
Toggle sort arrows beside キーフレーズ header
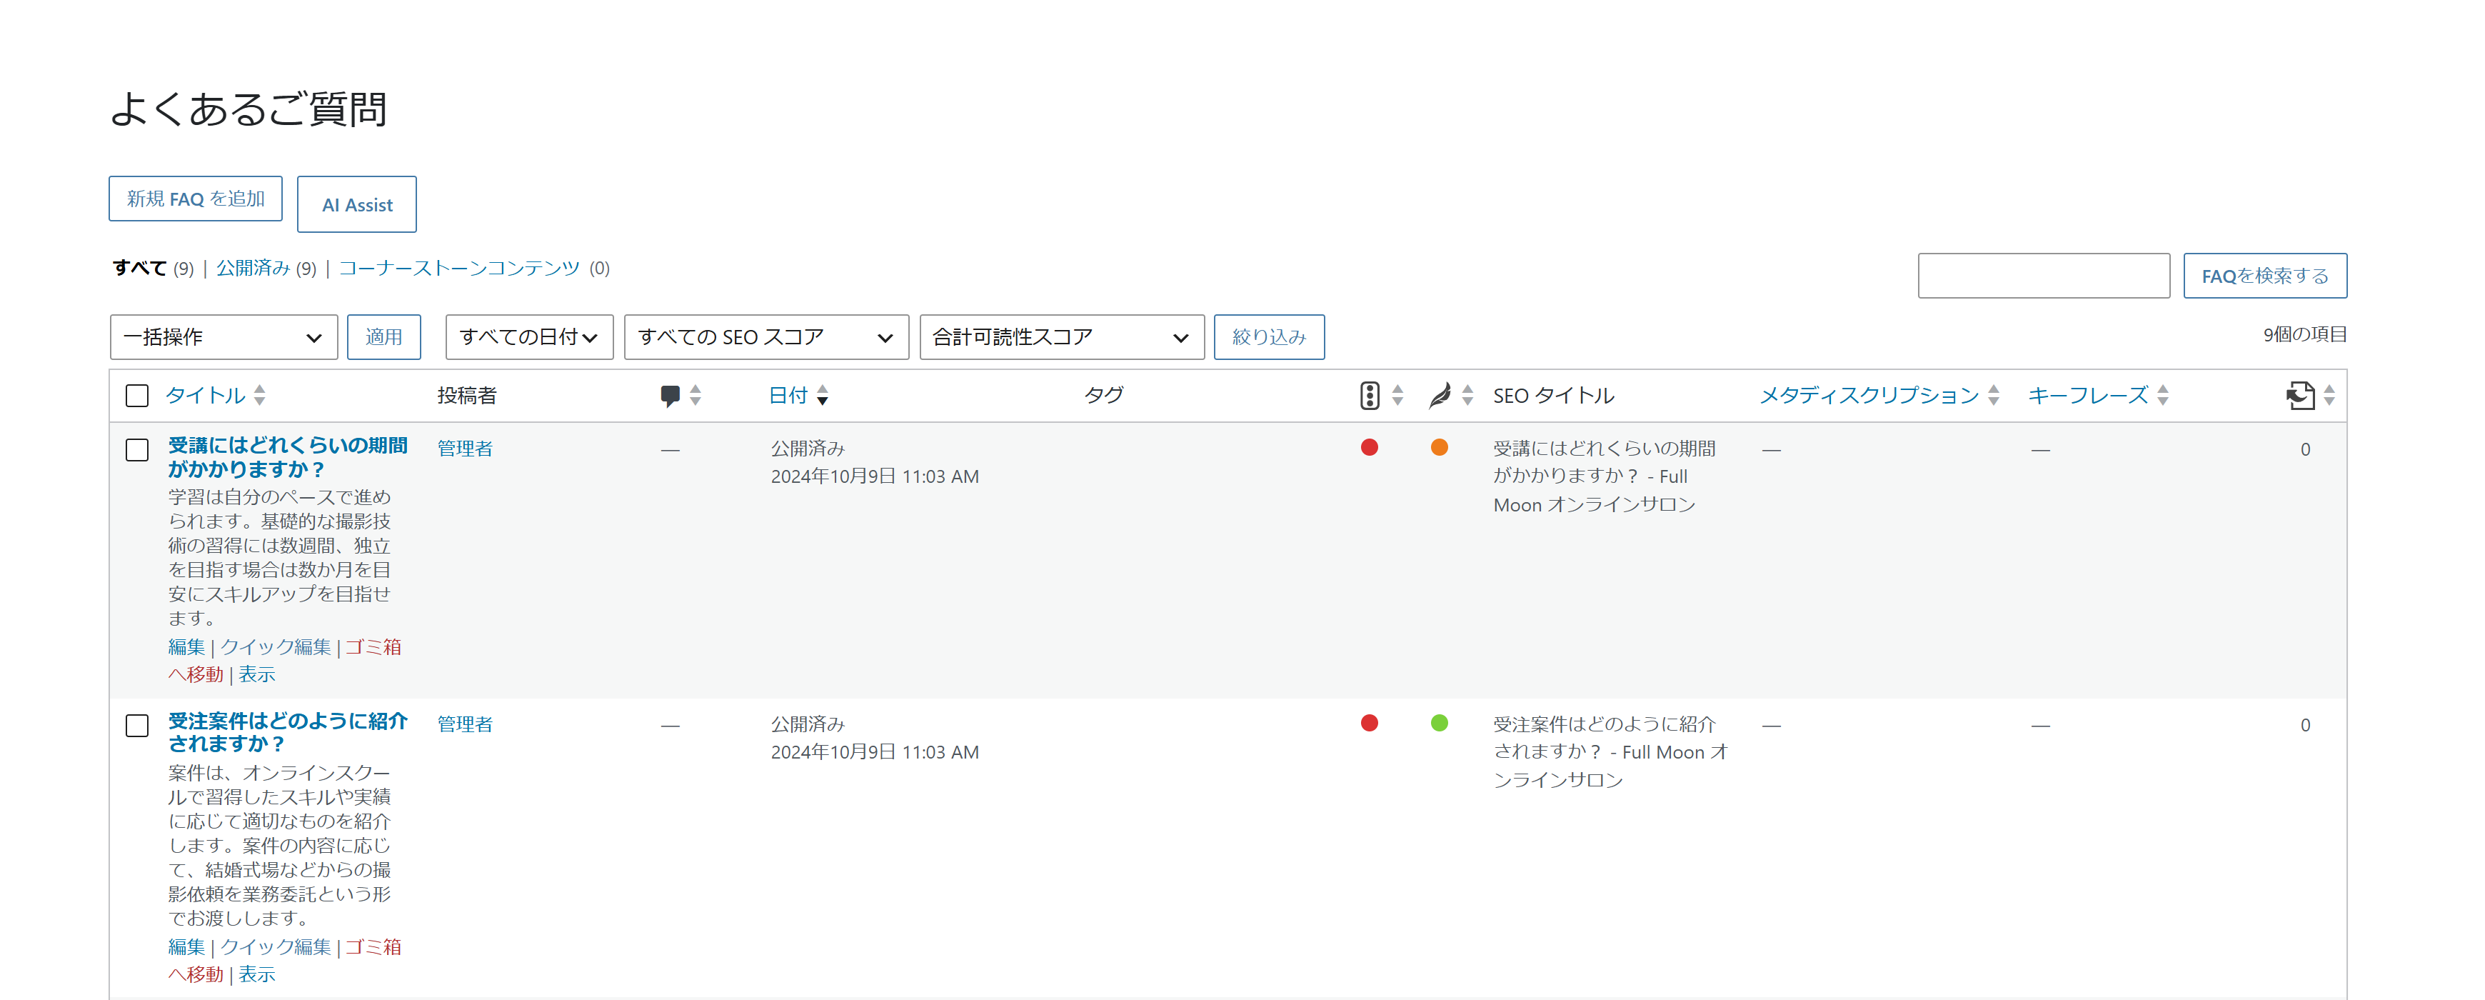[2163, 396]
